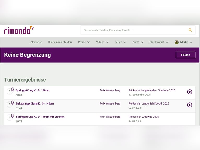Click the rimondo logo
This screenshot has width=200, height=150.
[19, 30]
